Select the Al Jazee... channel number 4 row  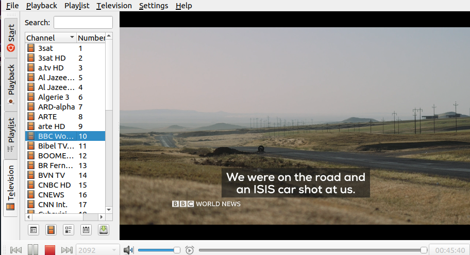click(x=65, y=87)
